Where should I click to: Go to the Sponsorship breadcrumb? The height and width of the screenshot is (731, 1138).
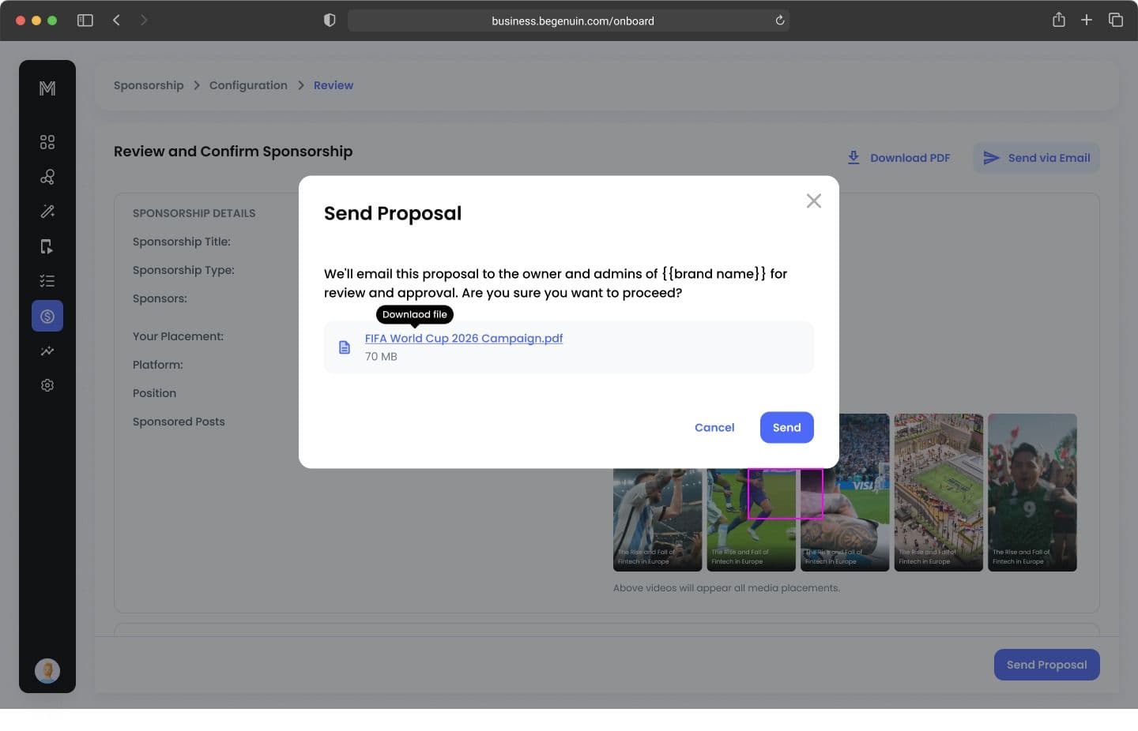(x=149, y=85)
